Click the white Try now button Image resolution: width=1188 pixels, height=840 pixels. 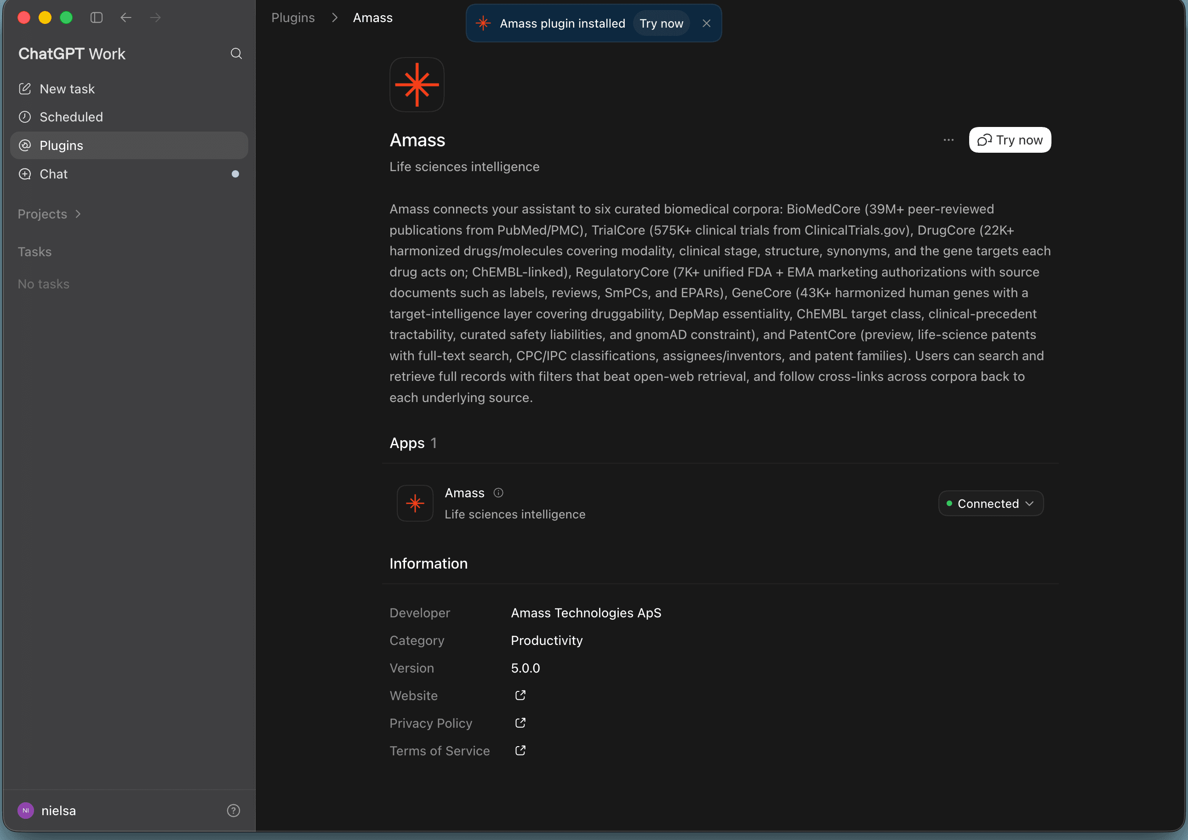click(x=1010, y=140)
